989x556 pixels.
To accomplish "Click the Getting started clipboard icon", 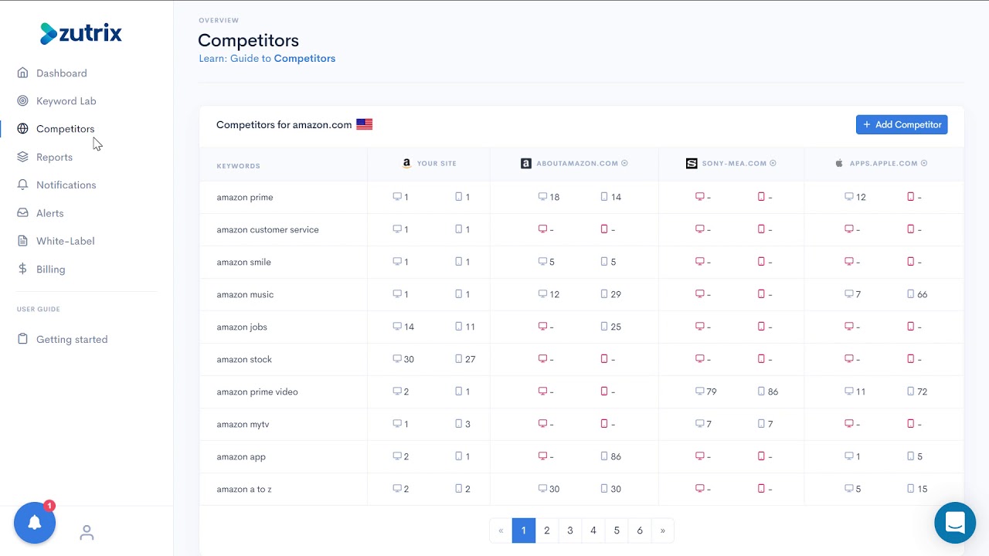I will tap(22, 340).
